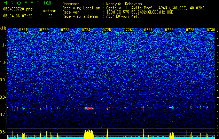Click the yellow intensity block below 0728

click(x=172, y=135)
